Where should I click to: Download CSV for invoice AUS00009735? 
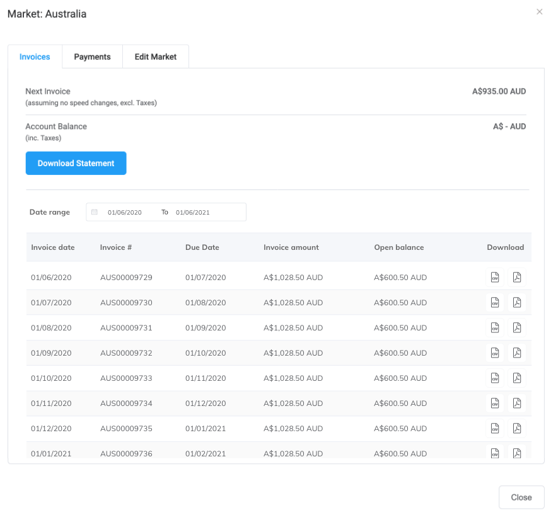495,429
